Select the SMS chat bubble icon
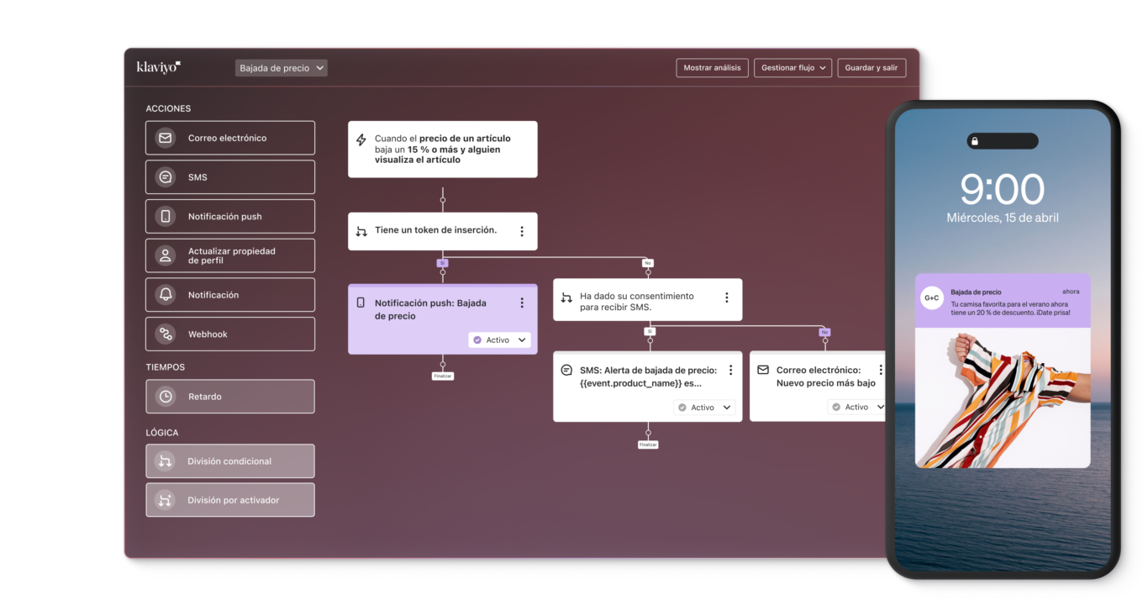The height and width of the screenshot is (600, 1148). coord(166,177)
